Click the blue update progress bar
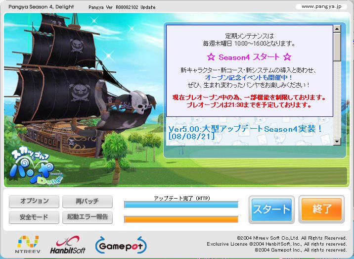 click(x=181, y=205)
